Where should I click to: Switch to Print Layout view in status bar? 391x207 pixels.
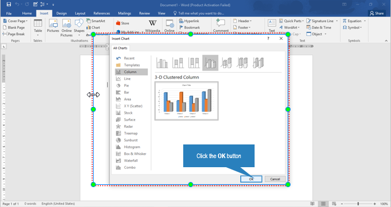tap(323, 204)
